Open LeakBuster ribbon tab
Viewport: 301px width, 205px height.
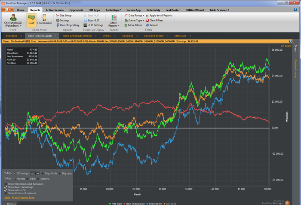coord(173,10)
